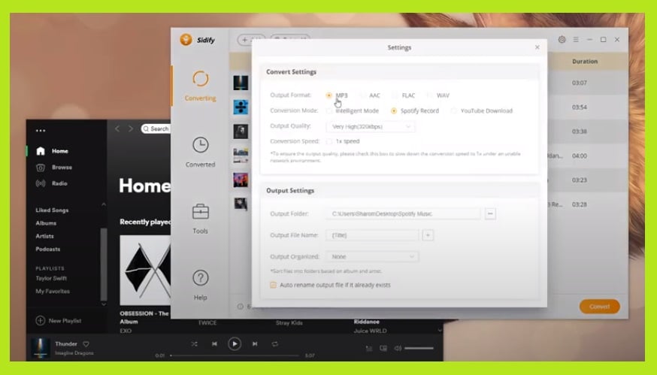Open Spotify play queue icon
The image size is (657, 375).
coord(369,348)
